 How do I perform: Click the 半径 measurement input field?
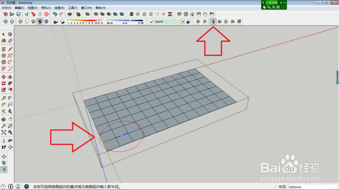coord(313,187)
